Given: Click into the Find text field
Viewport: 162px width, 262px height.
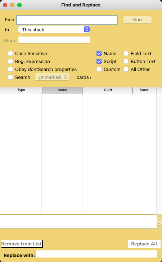Looking at the screenshot, I should [x=67, y=20].
